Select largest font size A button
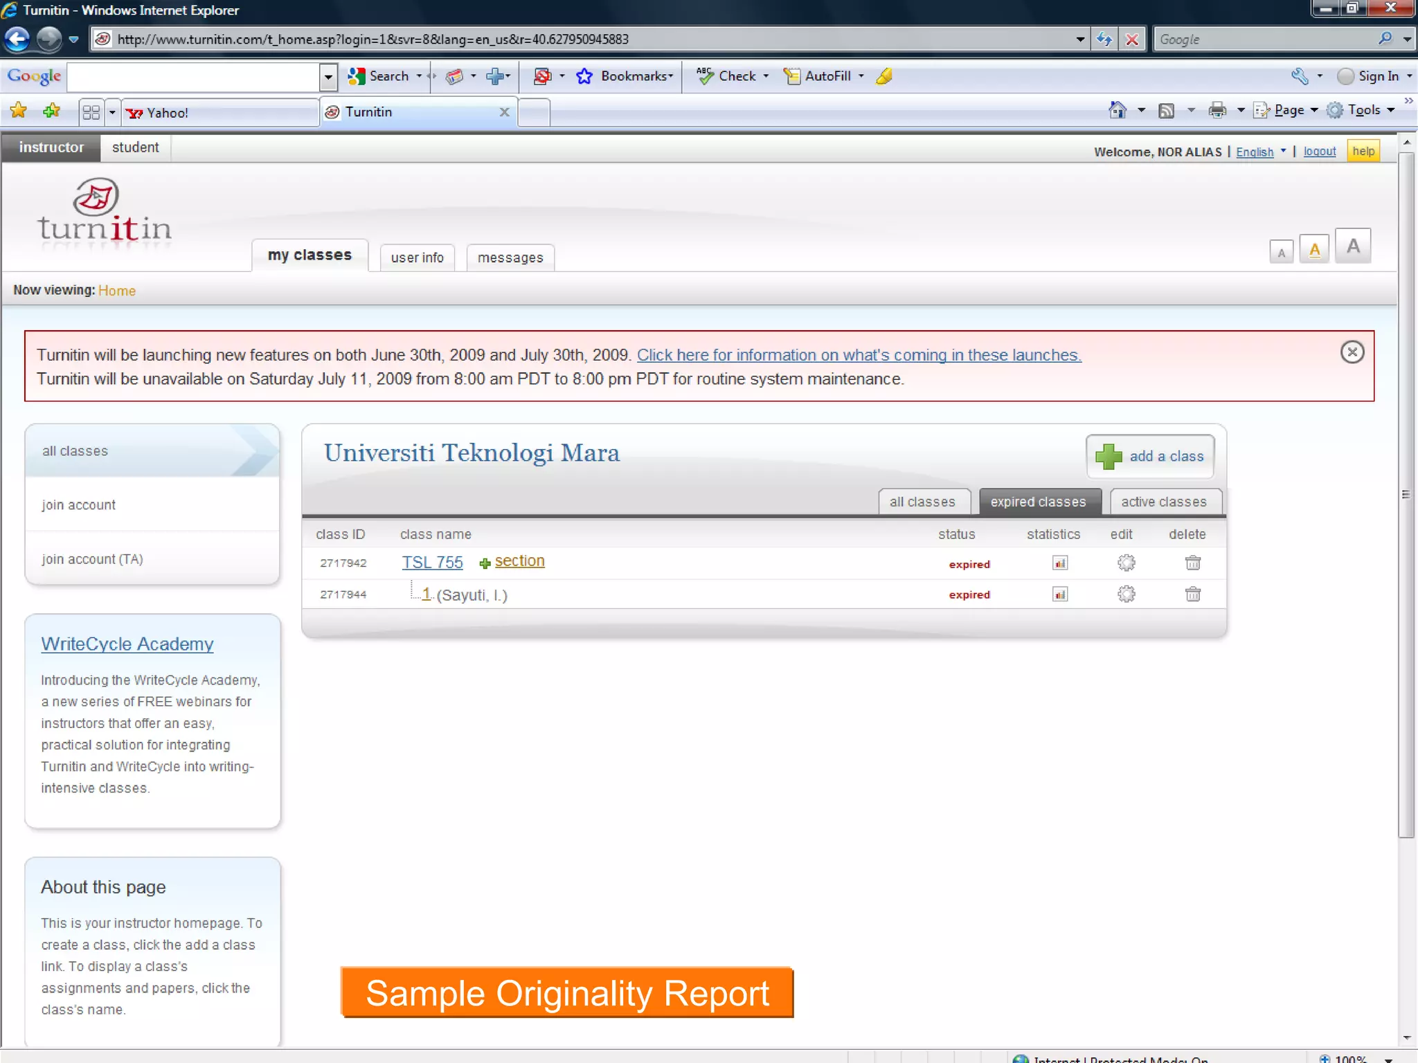The image size is (1418, 1063). pyautogui.click(x=1352, y=246)
